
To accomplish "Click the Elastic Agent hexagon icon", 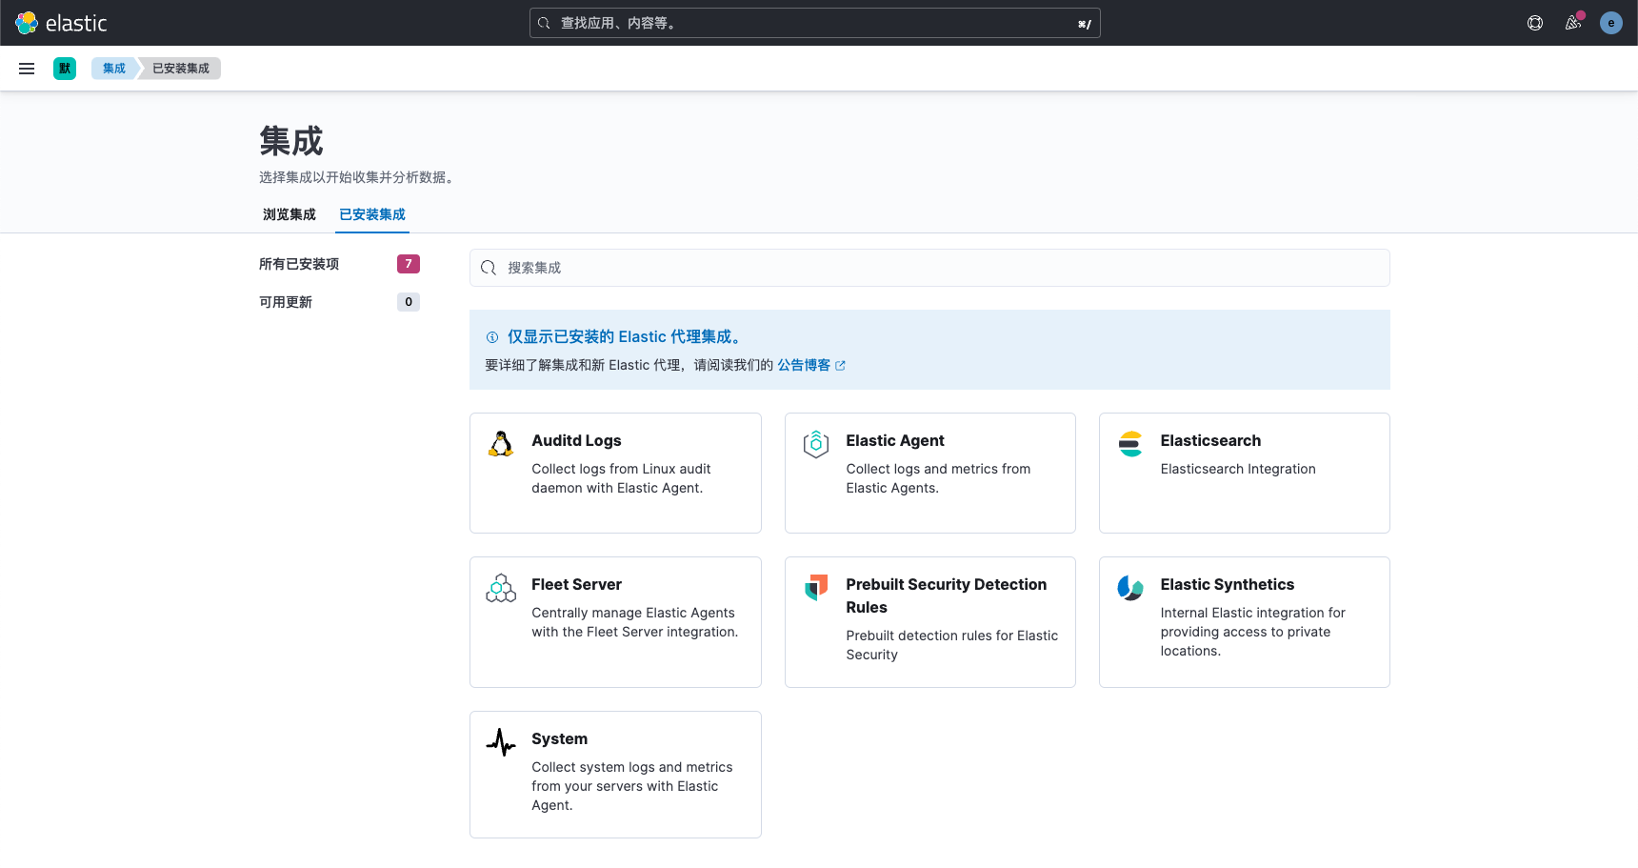I will coord(816,444).
